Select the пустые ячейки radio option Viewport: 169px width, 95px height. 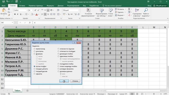34,66
